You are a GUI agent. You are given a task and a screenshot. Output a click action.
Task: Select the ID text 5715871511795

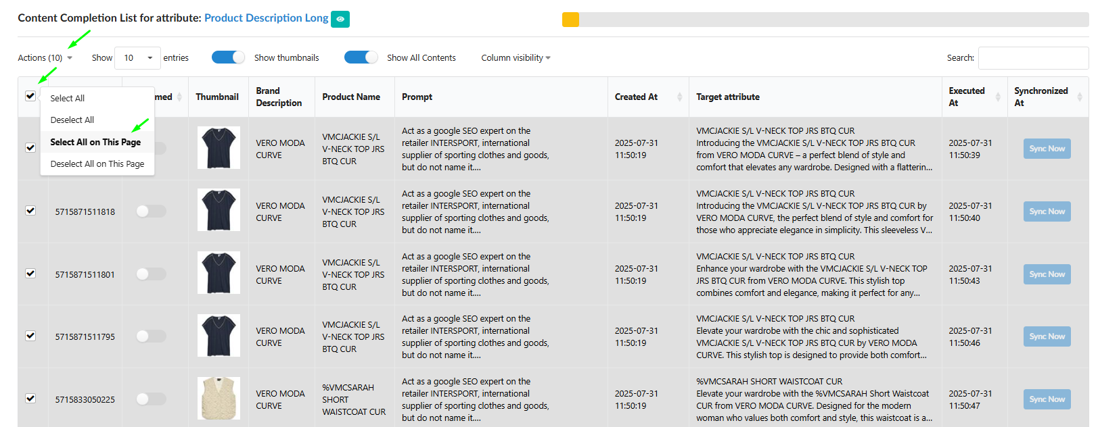(85, 337)
